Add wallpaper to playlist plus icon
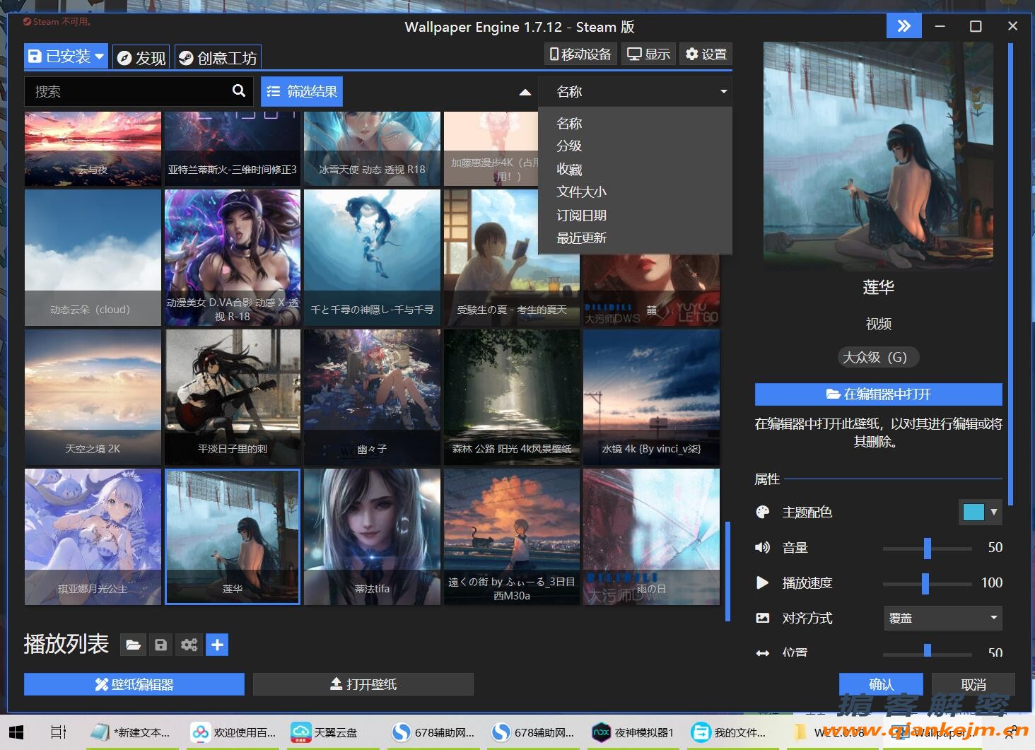Image resolution: width=1035 pixels, height=750 pixels. tap(217, 645)
